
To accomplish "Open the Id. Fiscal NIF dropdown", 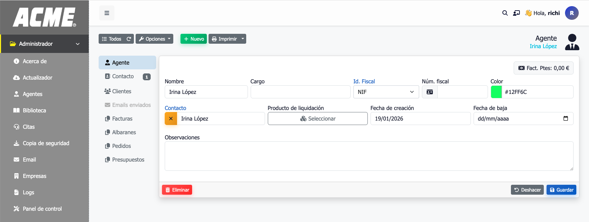I will point(386,92).
